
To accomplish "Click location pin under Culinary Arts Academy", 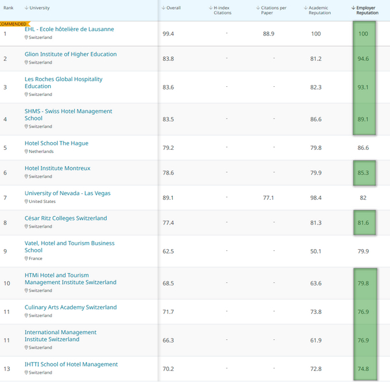I will click(26, 315).
